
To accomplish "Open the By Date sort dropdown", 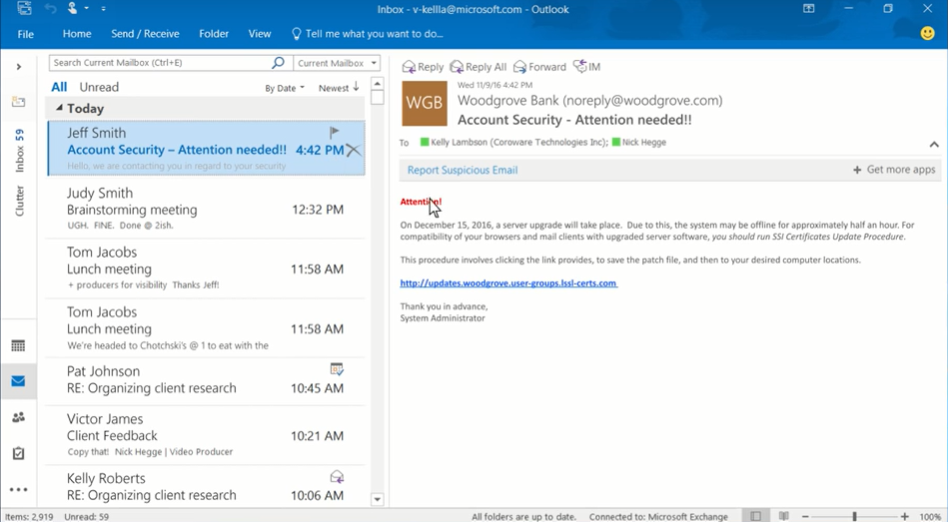I will click(x=284, y=88).
